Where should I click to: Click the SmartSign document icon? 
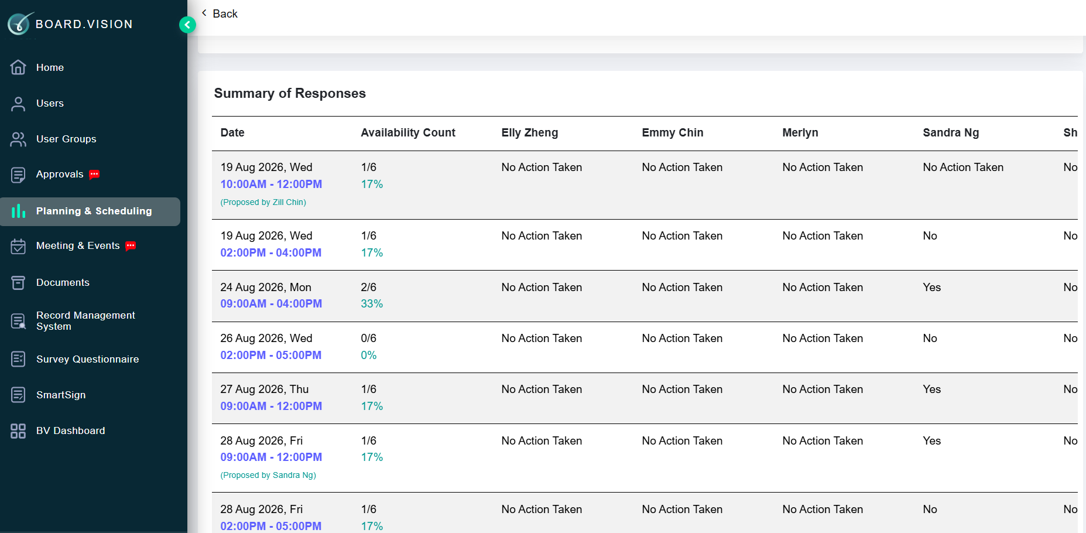[18, 395]
